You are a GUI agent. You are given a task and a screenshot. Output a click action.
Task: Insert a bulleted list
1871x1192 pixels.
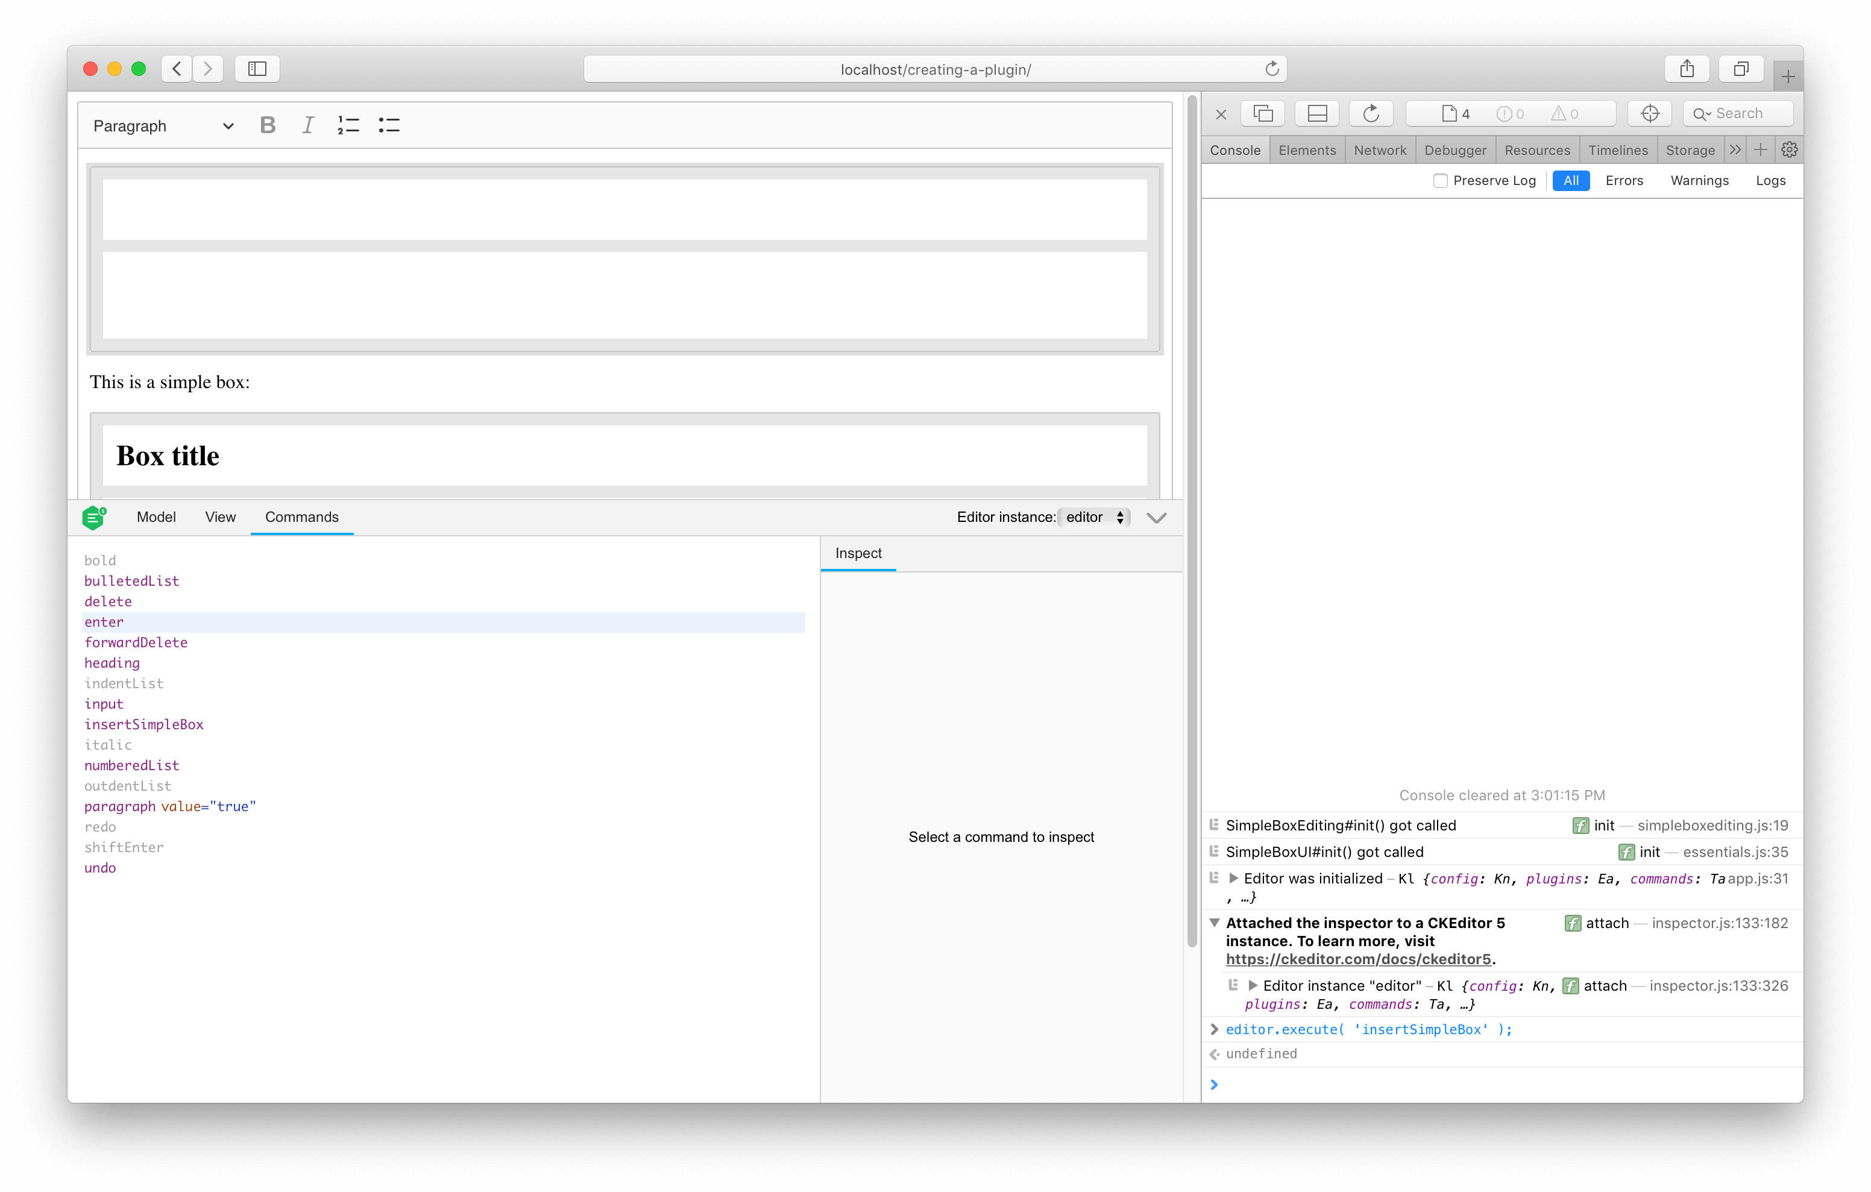(389, 124)
